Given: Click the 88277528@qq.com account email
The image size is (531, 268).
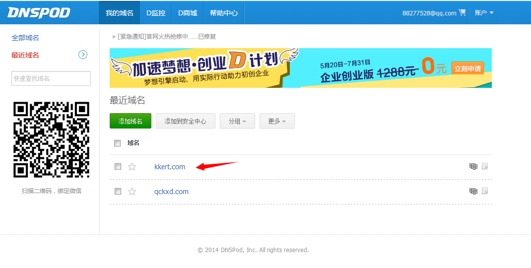Looking at the screenshot, I should [x=429, y=13].
